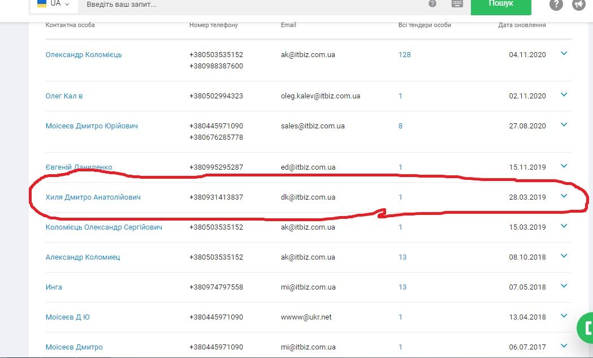Open contact Моісеєв Дмитро Юрійович

(x=92, y=126)
